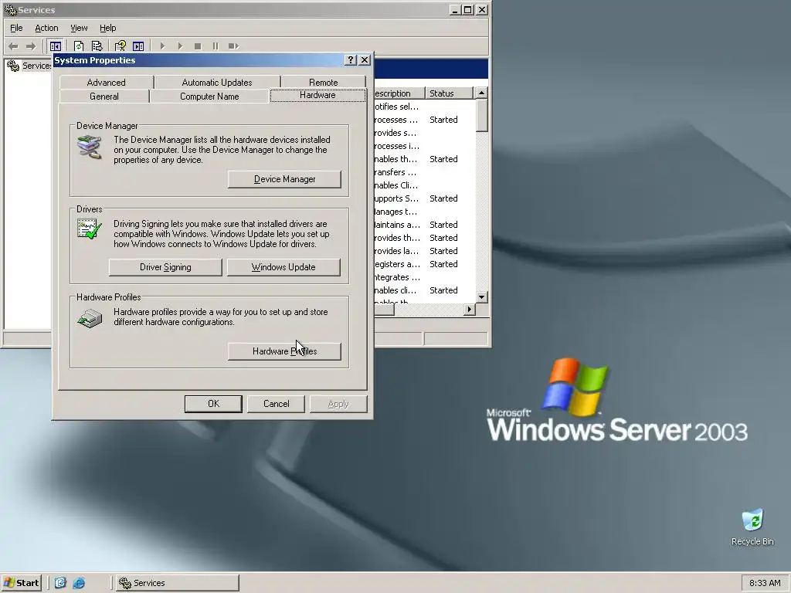Viewport: 791px width, 593px height.
Task: Click the 'upports S...' description cell
Action: tap(396, 198)
